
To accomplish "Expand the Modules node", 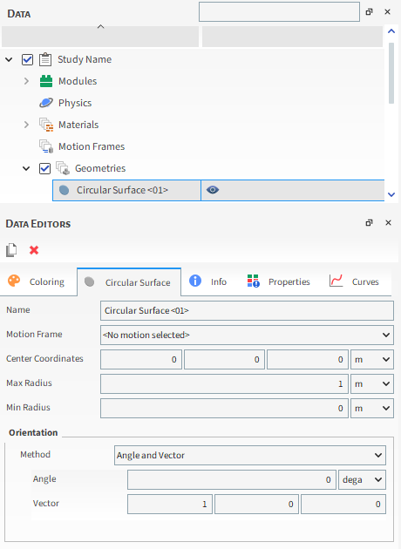I will (x=27, y=81).
